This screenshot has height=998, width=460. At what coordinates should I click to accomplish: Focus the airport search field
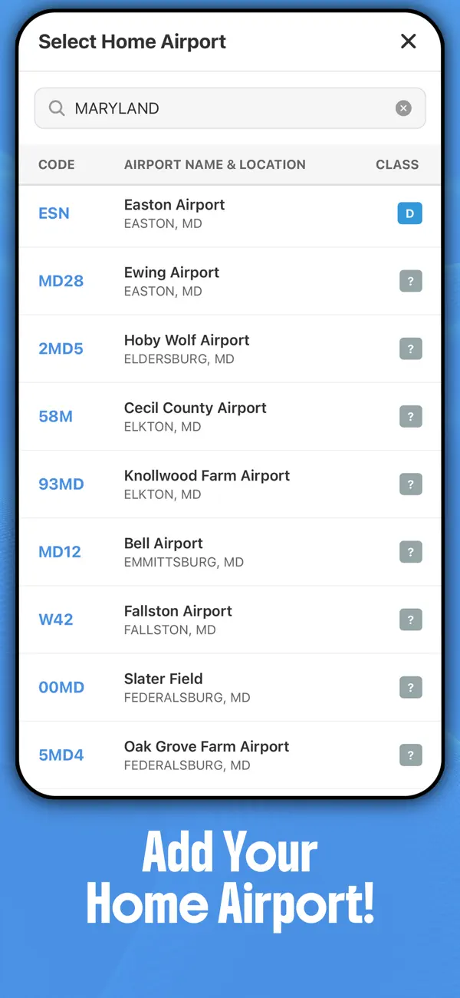[230, 108]
